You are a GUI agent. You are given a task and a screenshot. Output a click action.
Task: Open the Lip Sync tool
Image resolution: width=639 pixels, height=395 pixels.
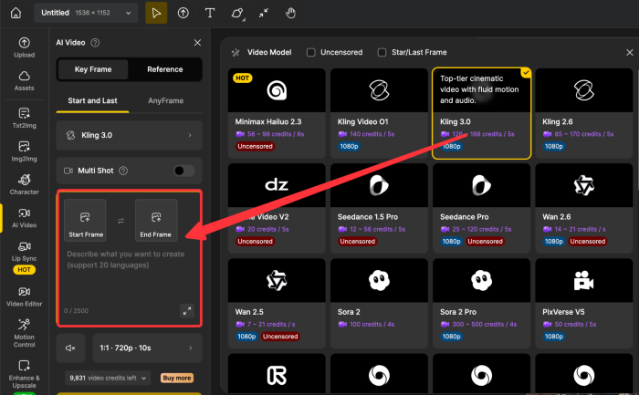coord(25,257)
